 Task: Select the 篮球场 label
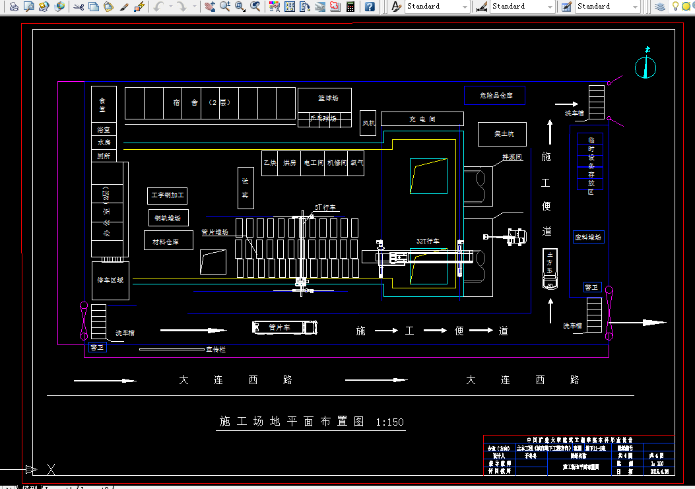(328, 98)
